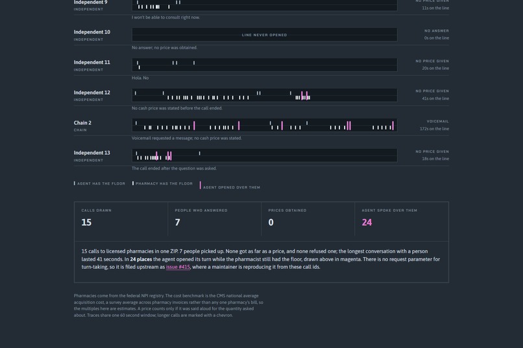Click the CALLS DRAWN value 15
Screen dimensions: 523x348
tap(86, 222)
